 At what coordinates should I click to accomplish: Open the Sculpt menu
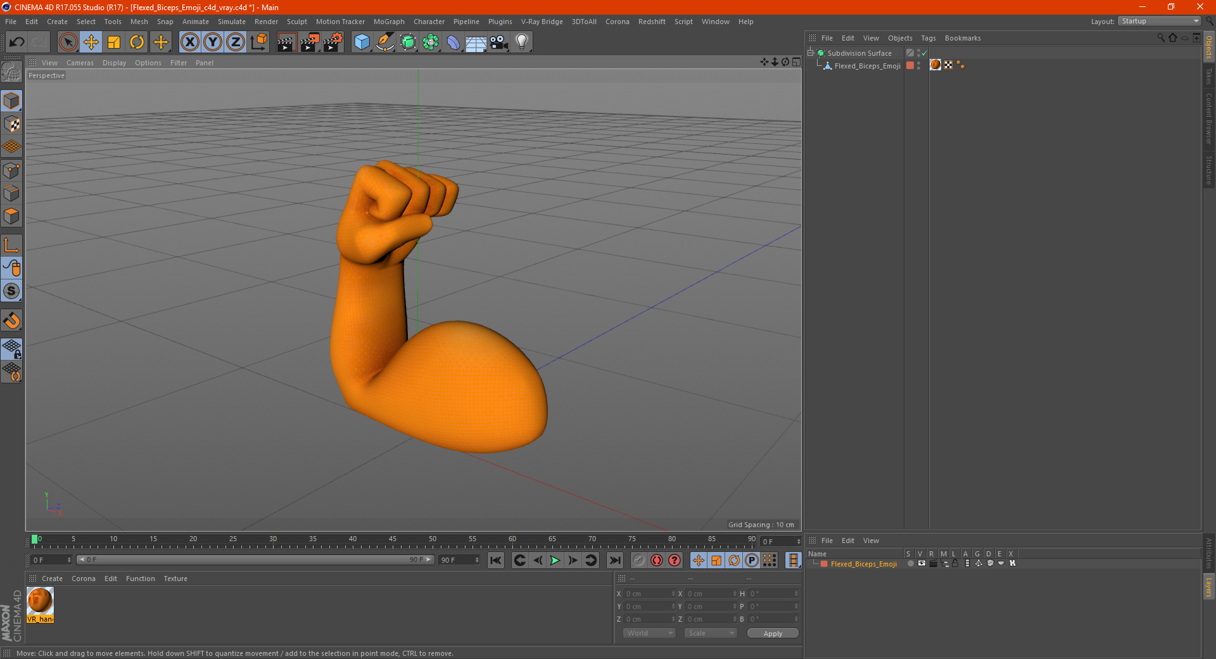296,22
